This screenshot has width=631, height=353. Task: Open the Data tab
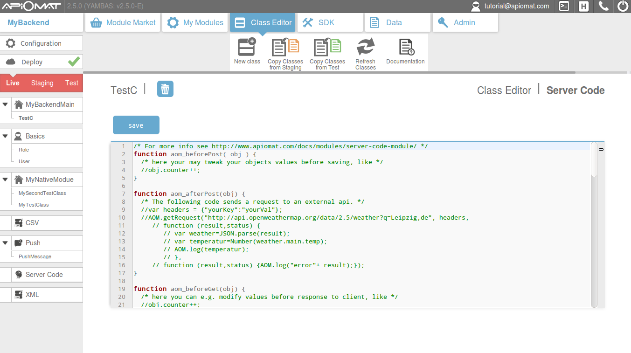(x=398, y=22)
